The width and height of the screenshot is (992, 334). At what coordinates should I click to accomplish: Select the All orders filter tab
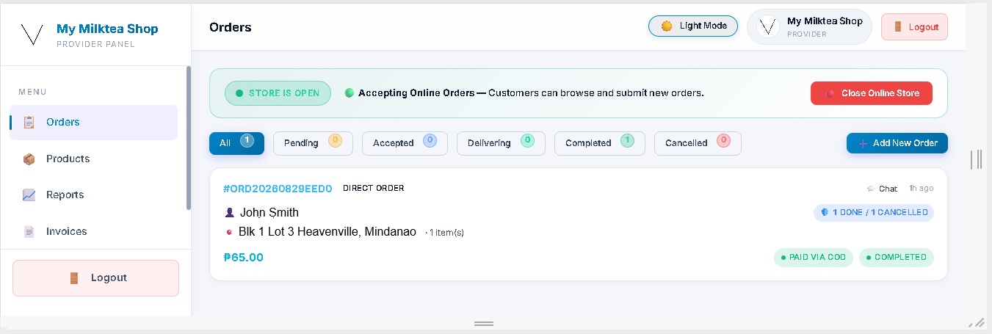tap(236, 143)
